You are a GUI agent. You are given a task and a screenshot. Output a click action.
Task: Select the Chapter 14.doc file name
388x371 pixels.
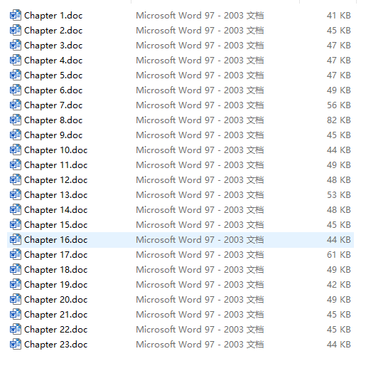pos(56,210)
